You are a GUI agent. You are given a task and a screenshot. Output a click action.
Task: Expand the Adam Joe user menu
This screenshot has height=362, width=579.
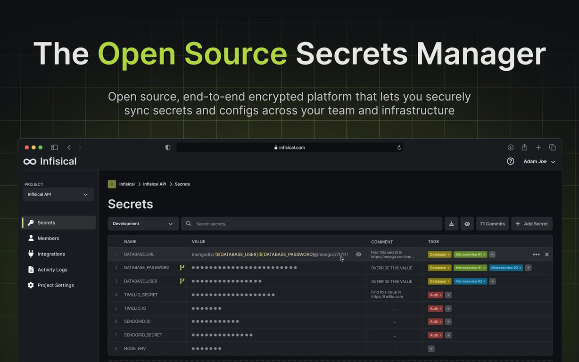click(x=539, y=161)
